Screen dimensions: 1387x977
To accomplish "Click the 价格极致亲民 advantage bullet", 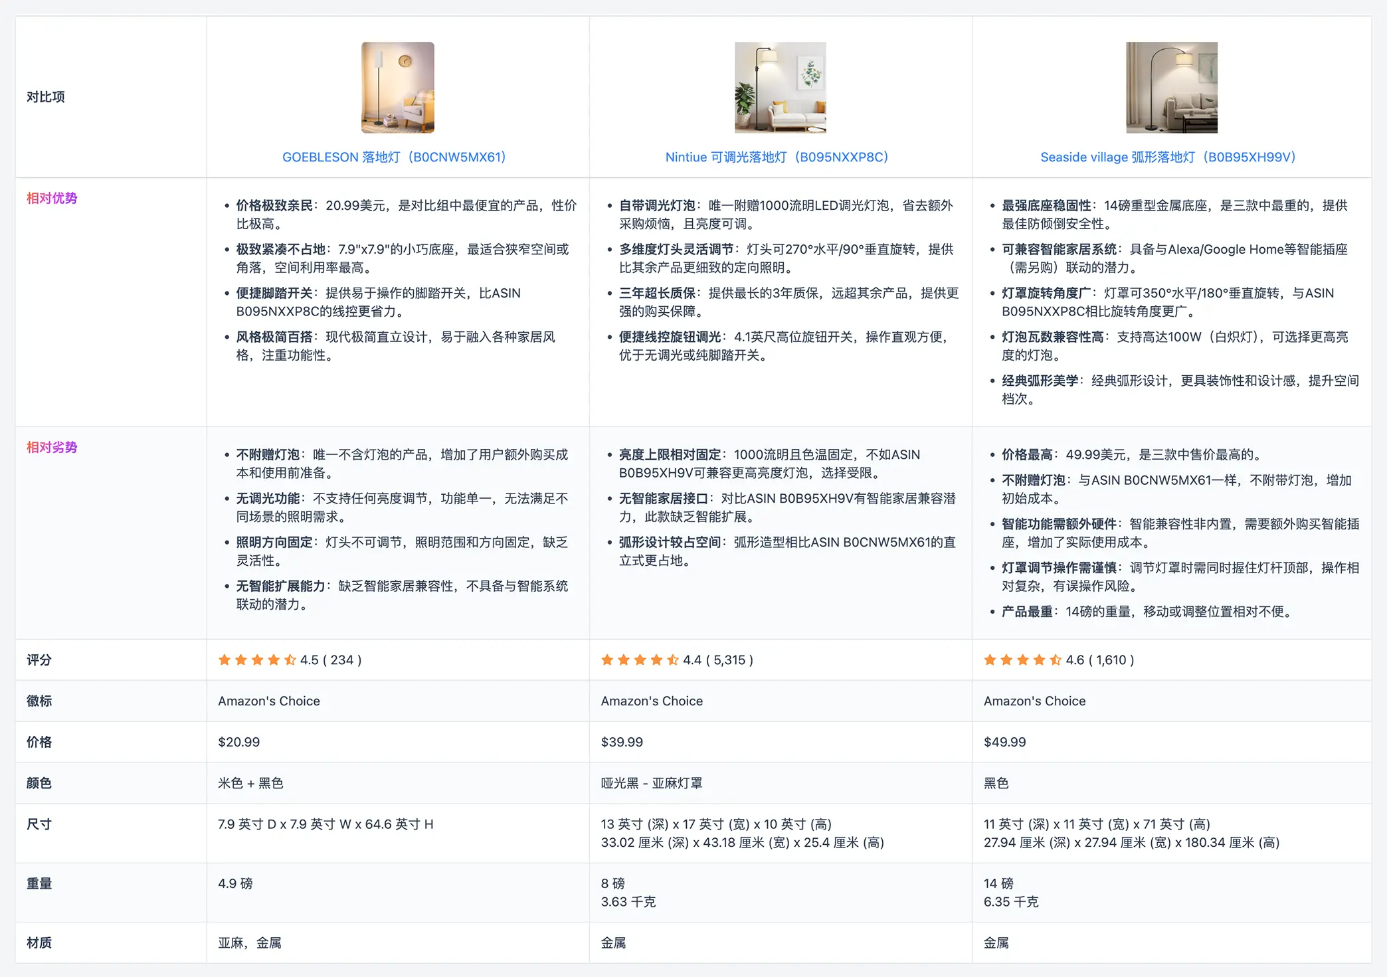I will 406,215.
